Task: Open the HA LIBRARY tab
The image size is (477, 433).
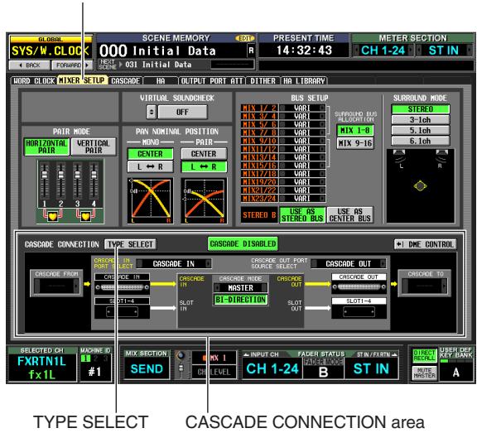Action: pyautogui.click(x=304, y=81)
